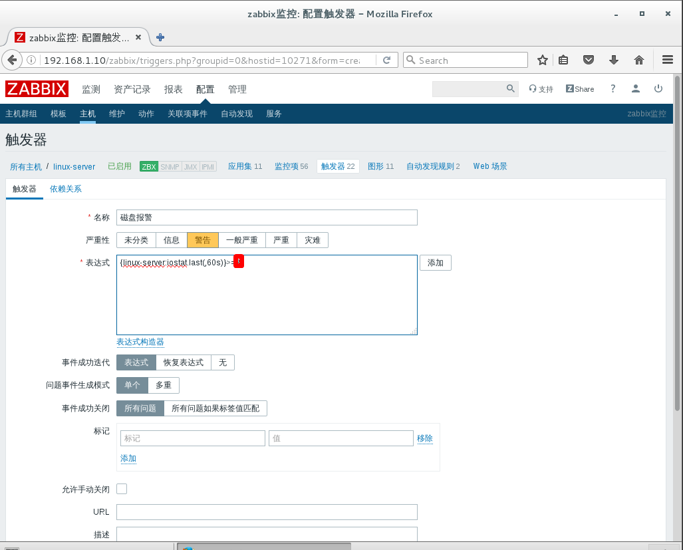The height and width of the screenshot is (550, 683).
Task: Click the green ZBX availability badge
Action: (148, 166)
